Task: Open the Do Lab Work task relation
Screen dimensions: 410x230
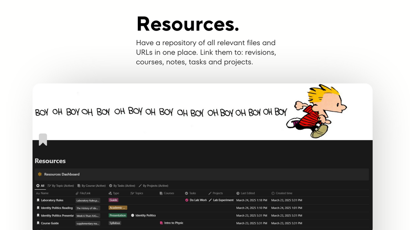Action: pyautogui.click(x=196, y=200)
